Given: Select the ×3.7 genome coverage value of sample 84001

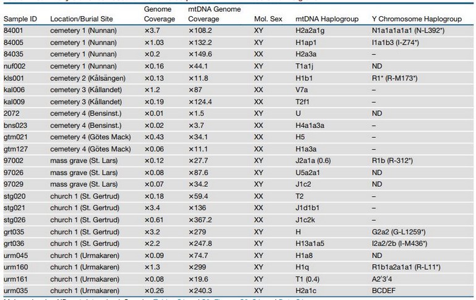Looking at the screenshot, I should point(152,31).
